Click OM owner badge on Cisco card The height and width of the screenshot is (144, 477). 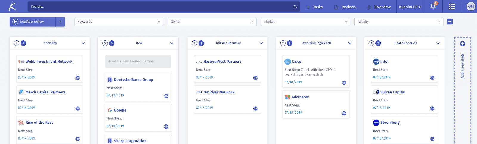tap(344, 83)
